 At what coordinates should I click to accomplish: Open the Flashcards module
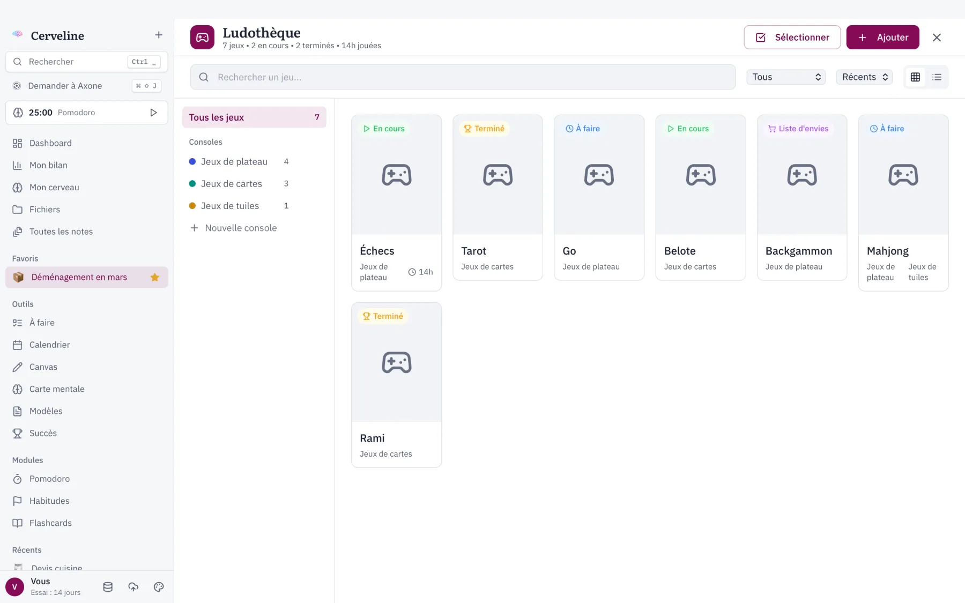(x=87, y=523)
